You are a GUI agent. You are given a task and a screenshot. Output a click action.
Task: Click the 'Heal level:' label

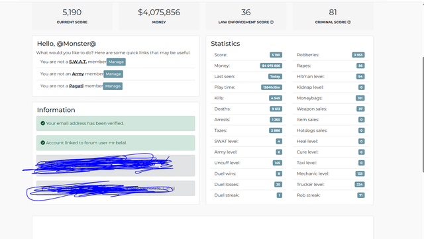click(307, 141)
